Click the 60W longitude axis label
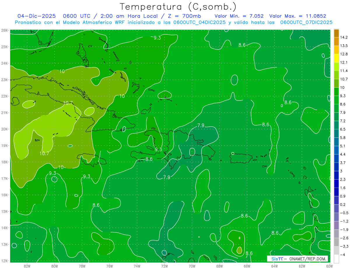Image resolution: width=350 pixels, height=270 pixels. [329, 266]
